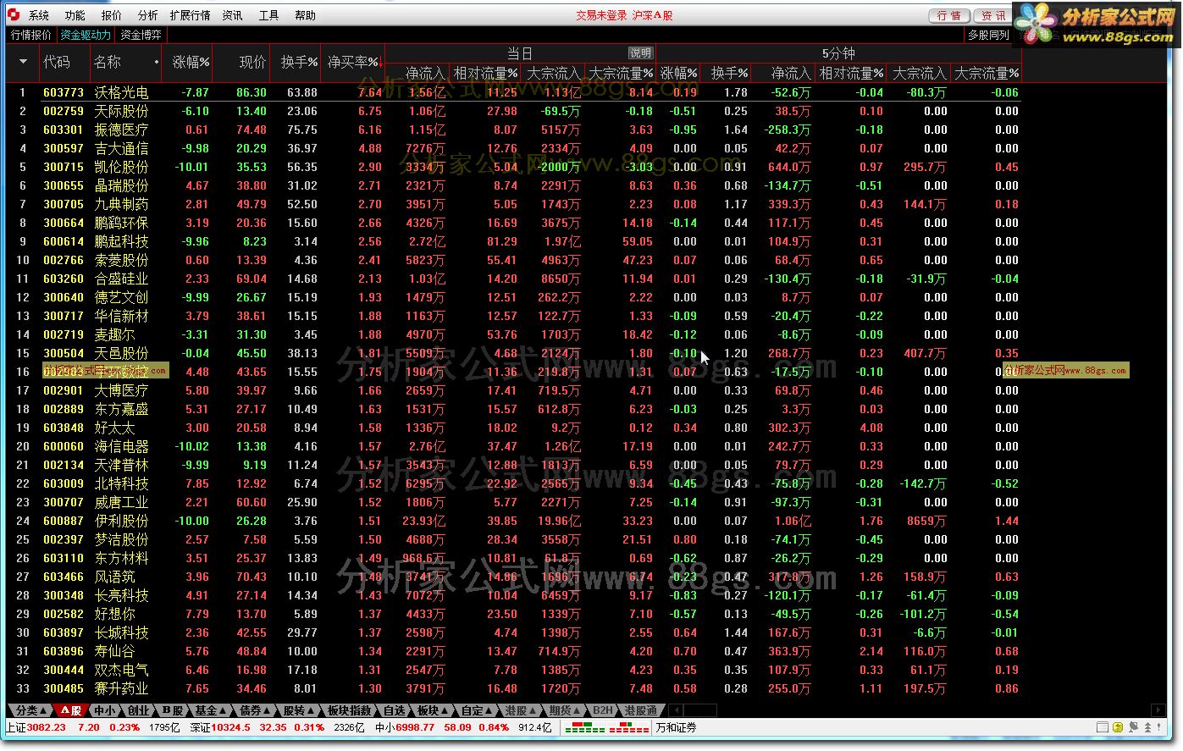Open the 工具 menu
The width and height of the screenshot is (1183, 751).
pos(269,15)
